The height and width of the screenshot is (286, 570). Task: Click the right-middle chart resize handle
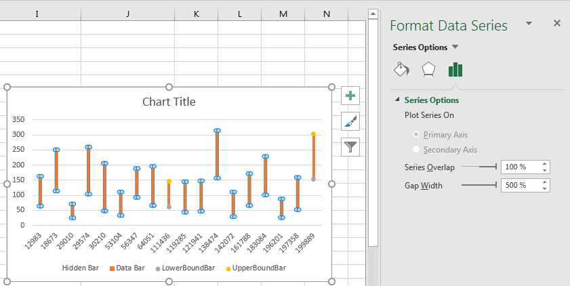pos(331,184)
